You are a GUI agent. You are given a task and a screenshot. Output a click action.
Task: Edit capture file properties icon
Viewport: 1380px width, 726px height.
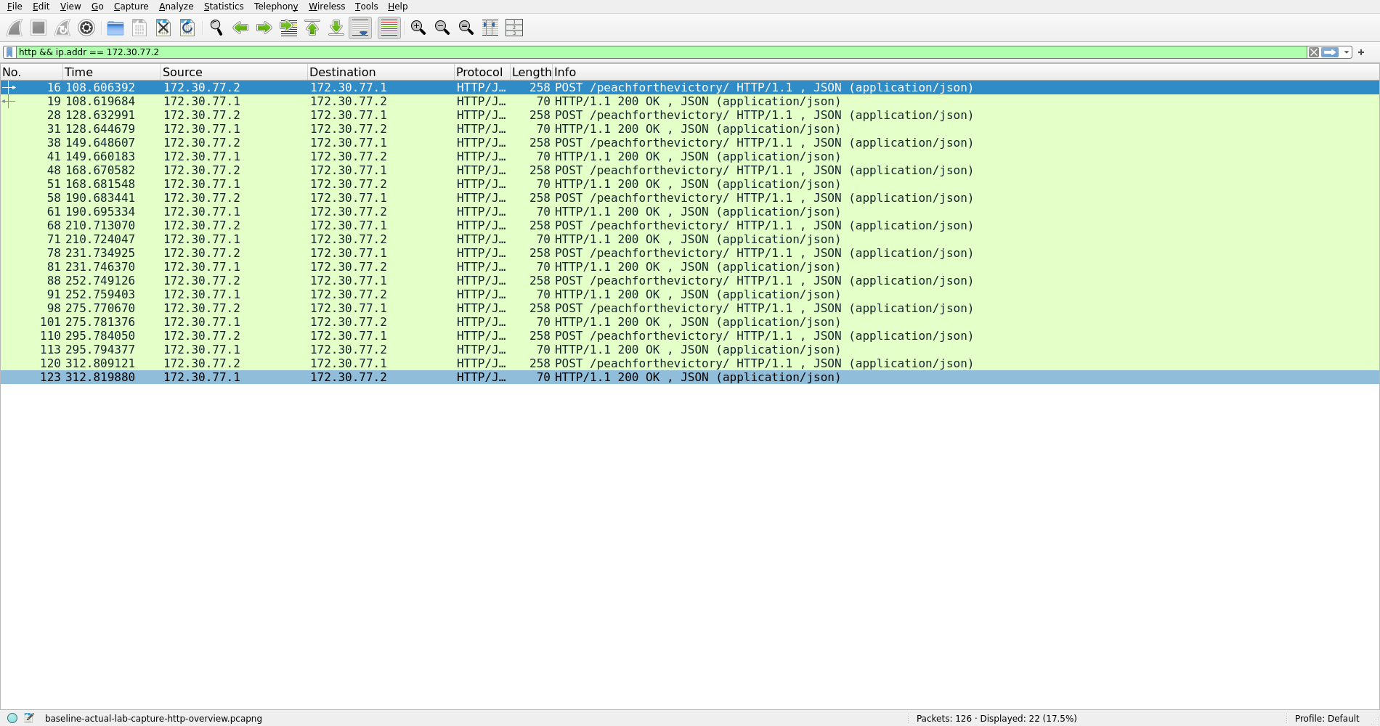pyautogui.click(x=29, y=718)
